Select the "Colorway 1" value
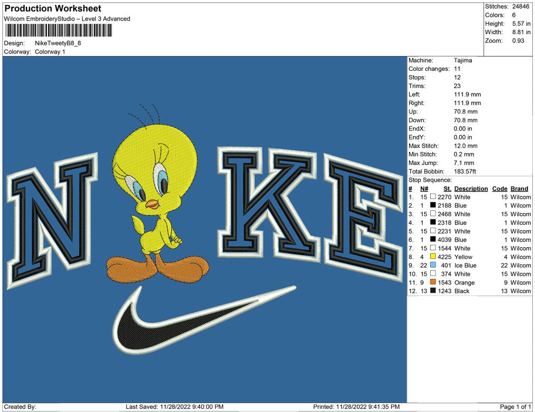Screen dimensions: 535x412 coord(50,51)
